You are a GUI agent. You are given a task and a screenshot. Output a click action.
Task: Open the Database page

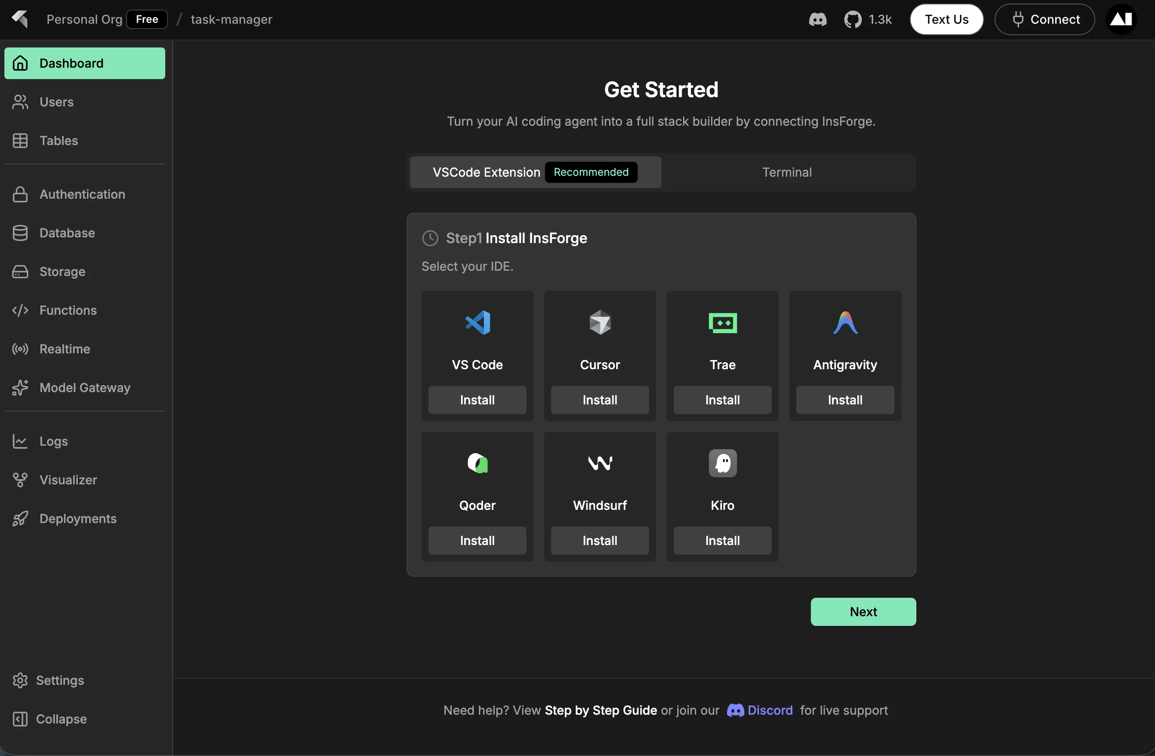(x=85, y=233)
